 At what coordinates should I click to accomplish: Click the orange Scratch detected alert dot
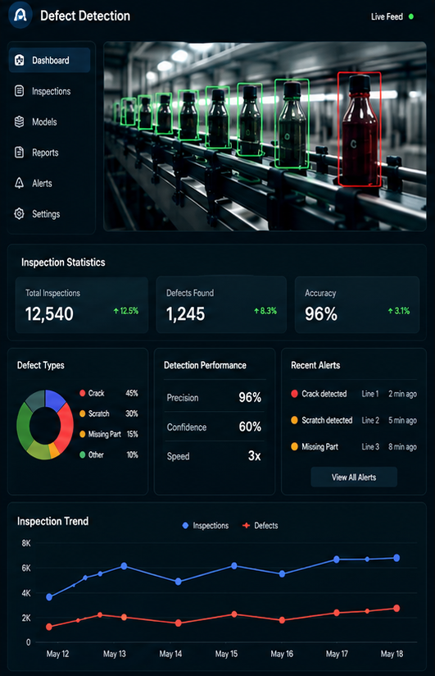coord(295,420)
